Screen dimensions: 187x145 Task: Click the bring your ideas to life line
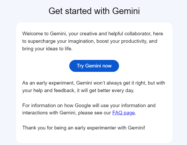(47, 49)
